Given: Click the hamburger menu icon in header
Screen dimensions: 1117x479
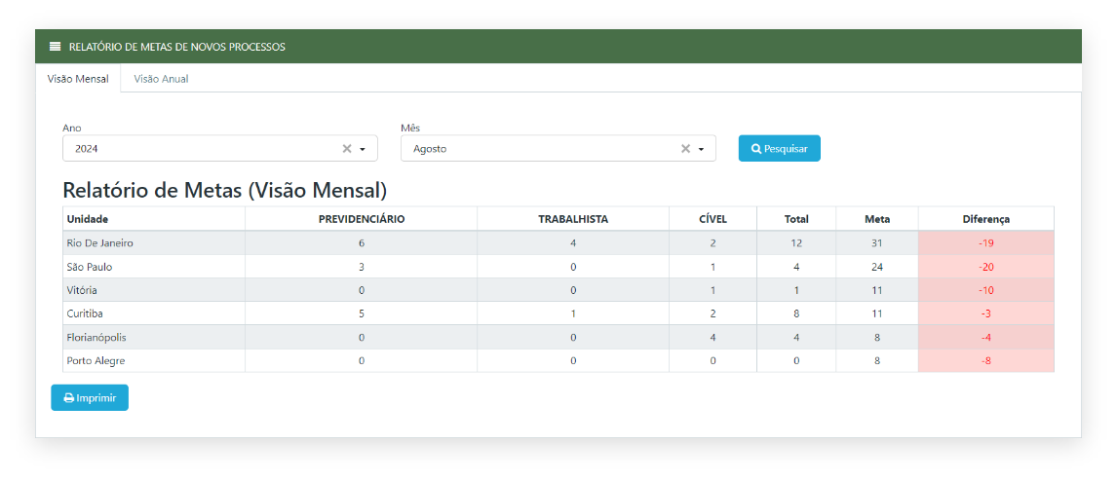Looking at the screenshot, I should [55, 47].
